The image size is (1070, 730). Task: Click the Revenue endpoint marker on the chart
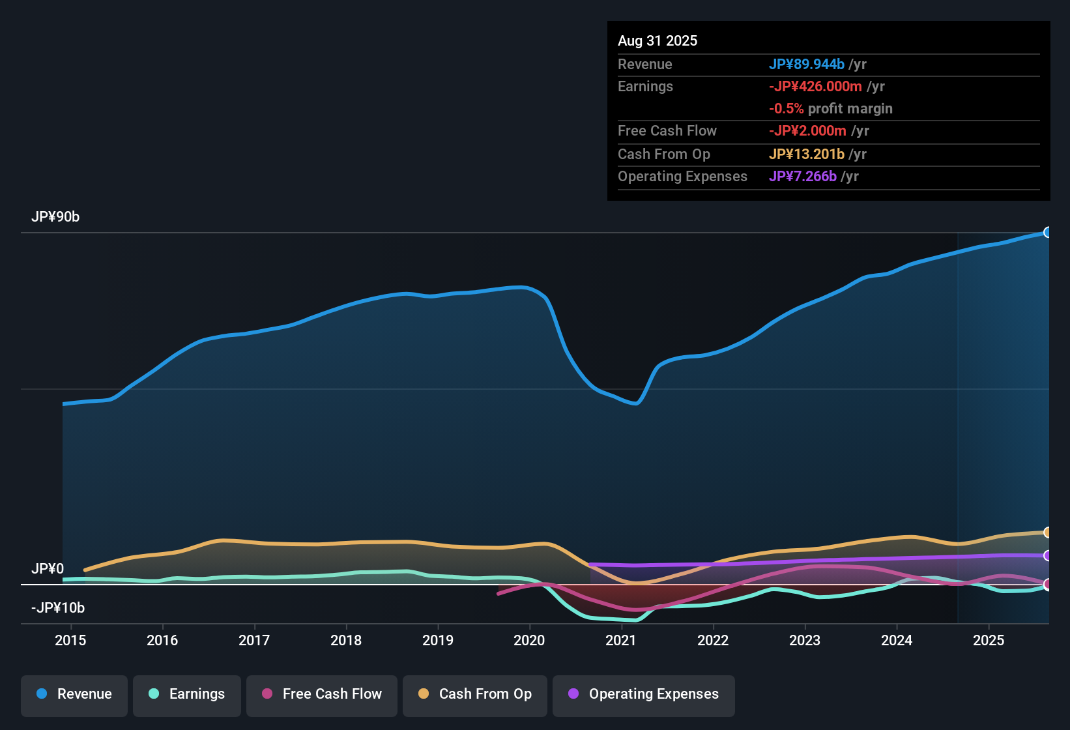coord(1048,232)
